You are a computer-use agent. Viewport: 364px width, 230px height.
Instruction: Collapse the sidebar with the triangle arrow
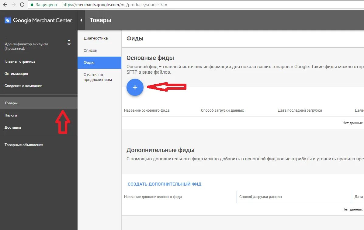81,20
